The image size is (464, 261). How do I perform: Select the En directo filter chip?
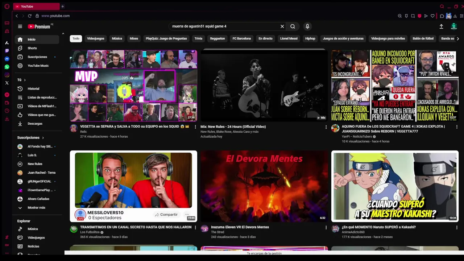point(265,38)
